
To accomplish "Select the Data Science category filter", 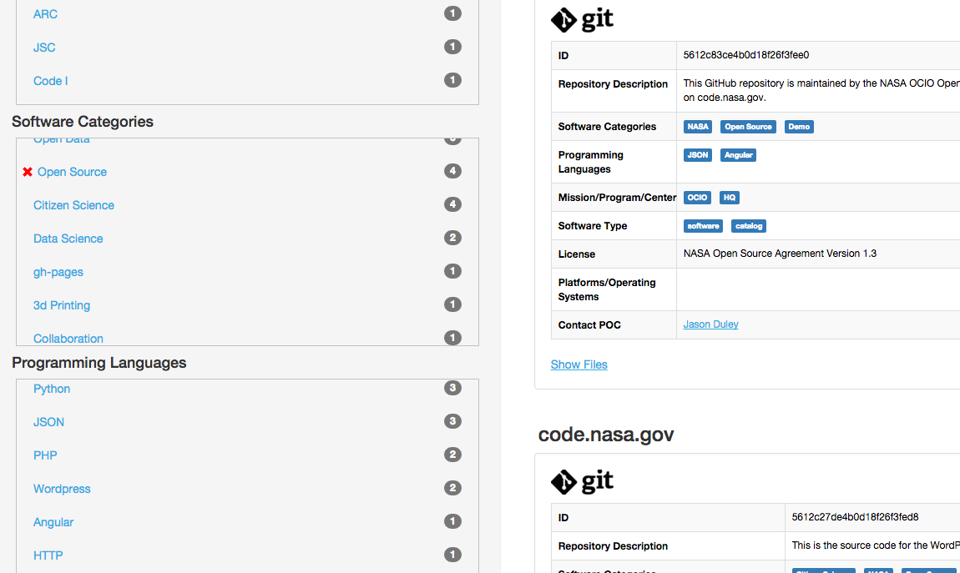I will tap(68, 239).
